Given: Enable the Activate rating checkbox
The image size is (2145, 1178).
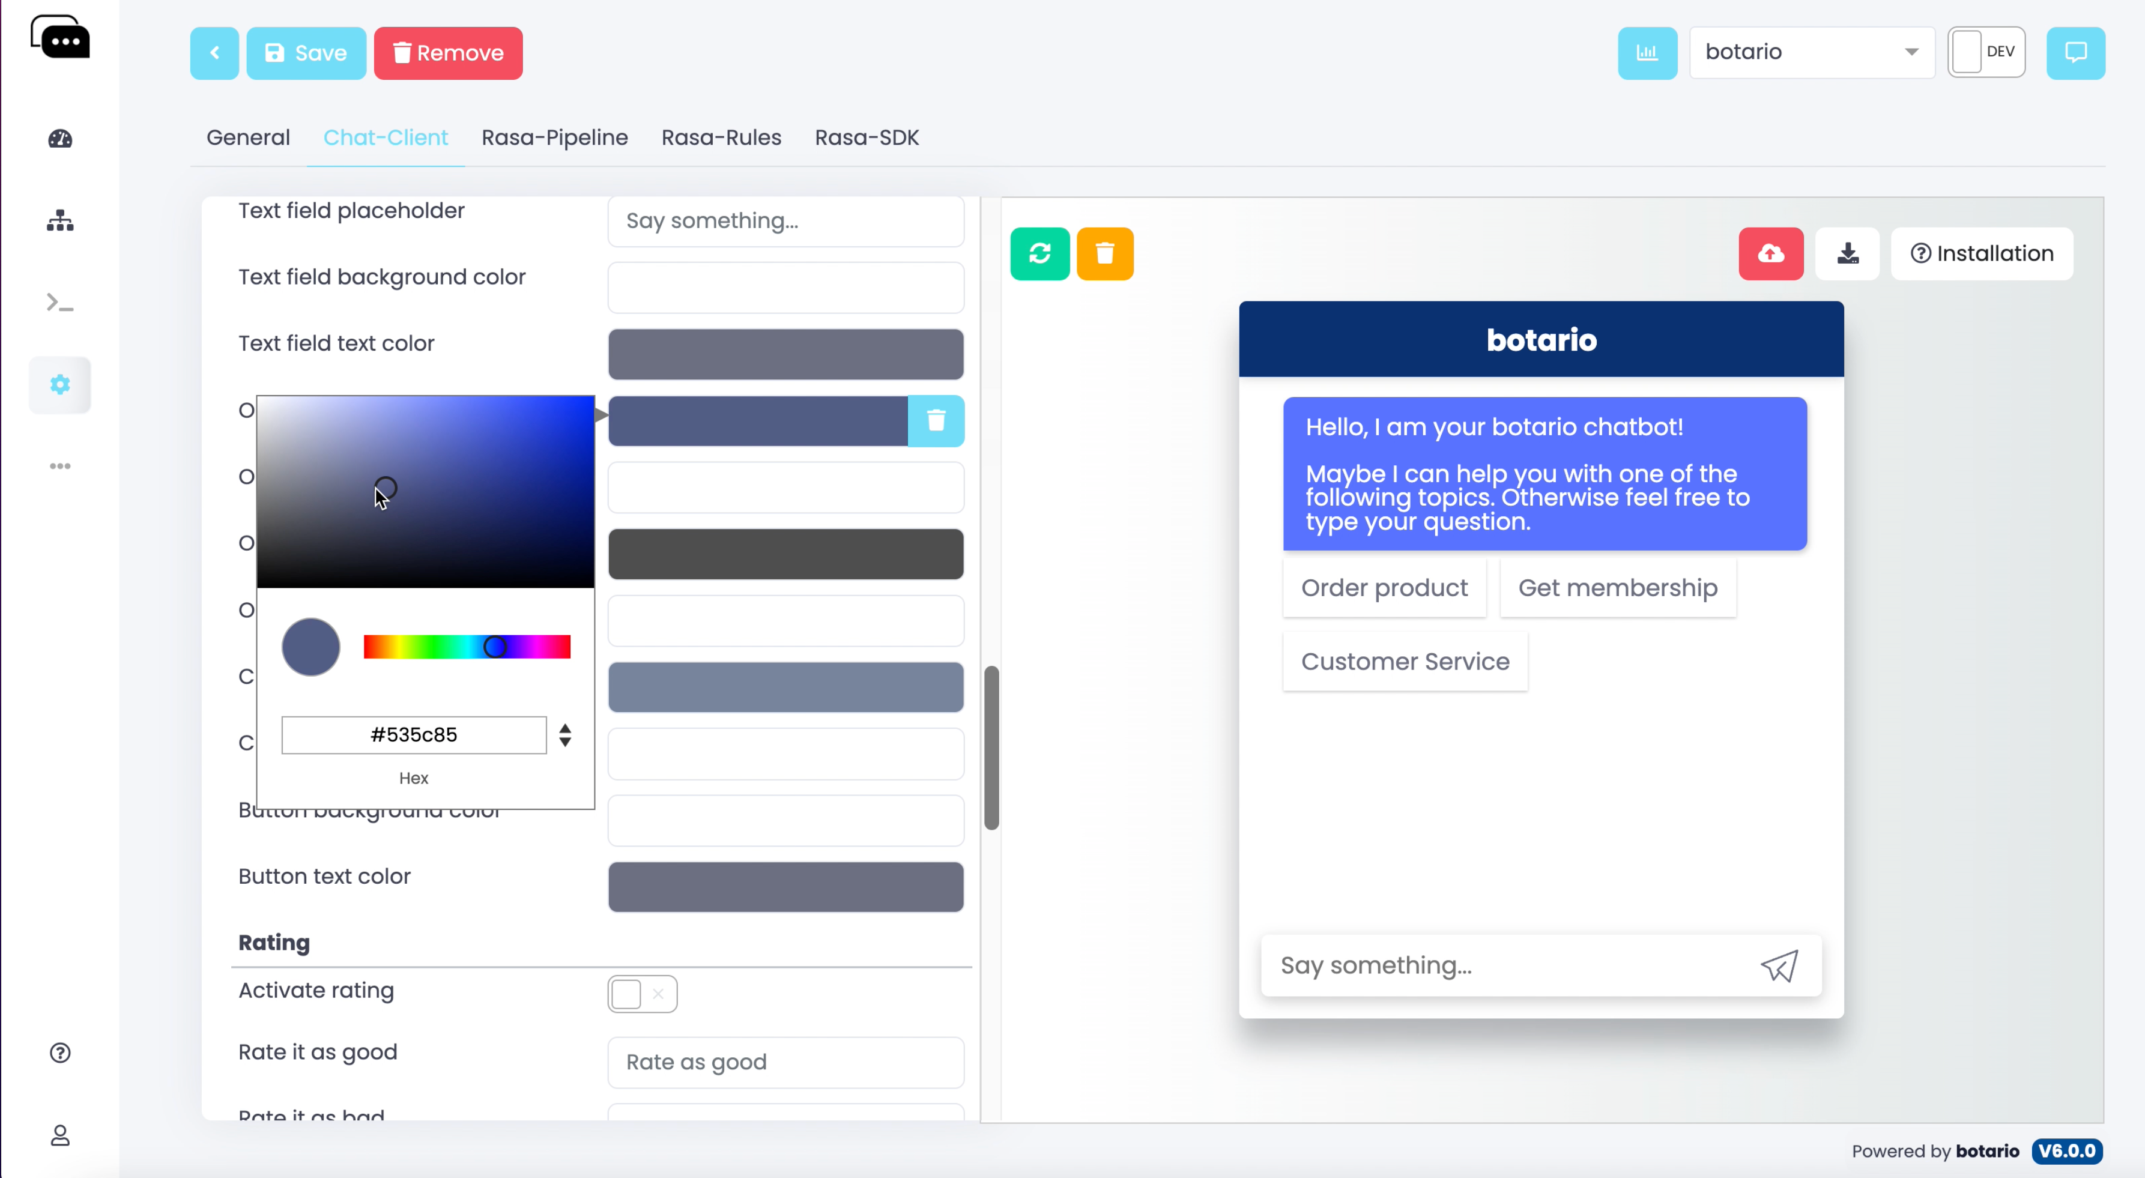Looking at the screenshot, I should [x=626, y=993].
